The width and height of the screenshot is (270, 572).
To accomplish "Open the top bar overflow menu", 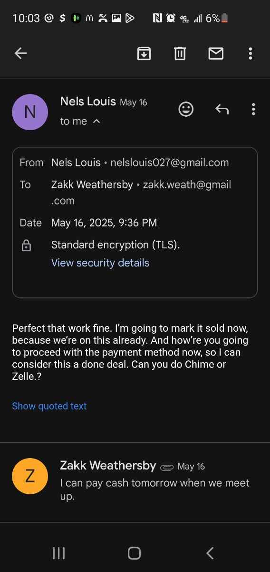I will click(x=251, y=53).
